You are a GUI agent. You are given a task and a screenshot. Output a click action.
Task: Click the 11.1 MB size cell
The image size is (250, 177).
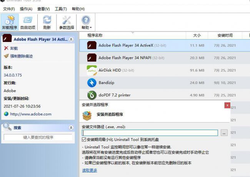pos(197,45)
